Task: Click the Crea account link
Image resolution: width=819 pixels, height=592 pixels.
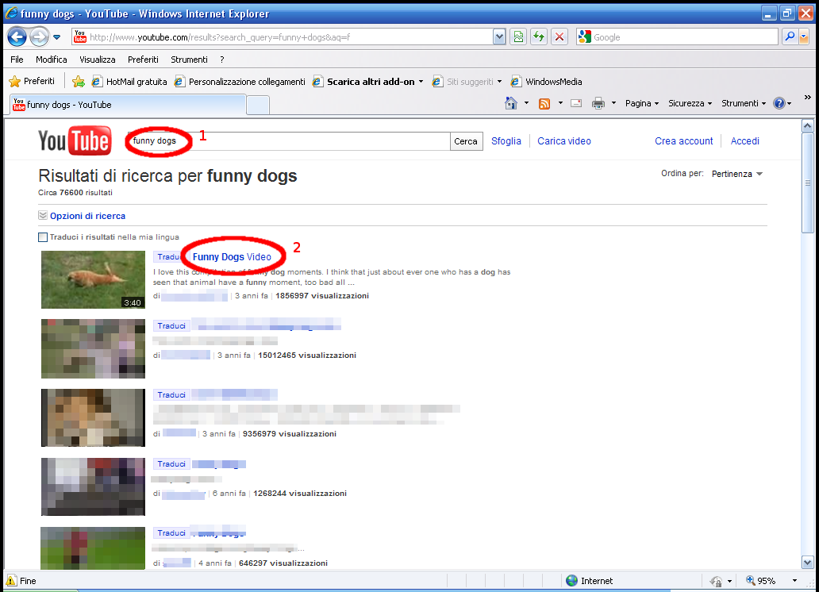Action: point(684,141)
